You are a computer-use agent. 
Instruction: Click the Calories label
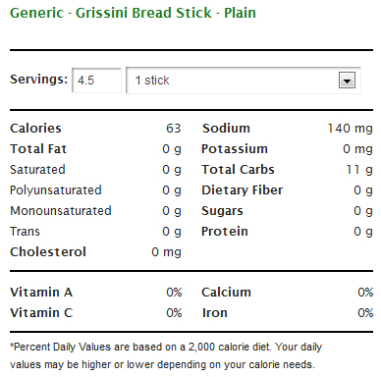35,129
